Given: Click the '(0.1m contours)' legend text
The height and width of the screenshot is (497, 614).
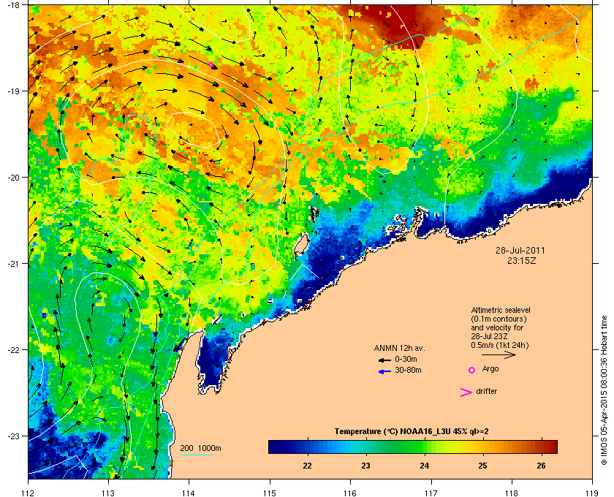Looking at the screenshot, I should (499, 319).
